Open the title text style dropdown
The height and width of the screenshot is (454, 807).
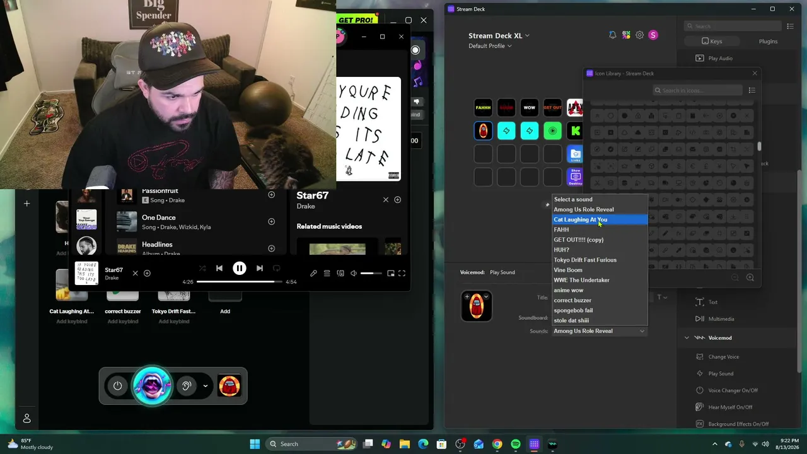662,298
